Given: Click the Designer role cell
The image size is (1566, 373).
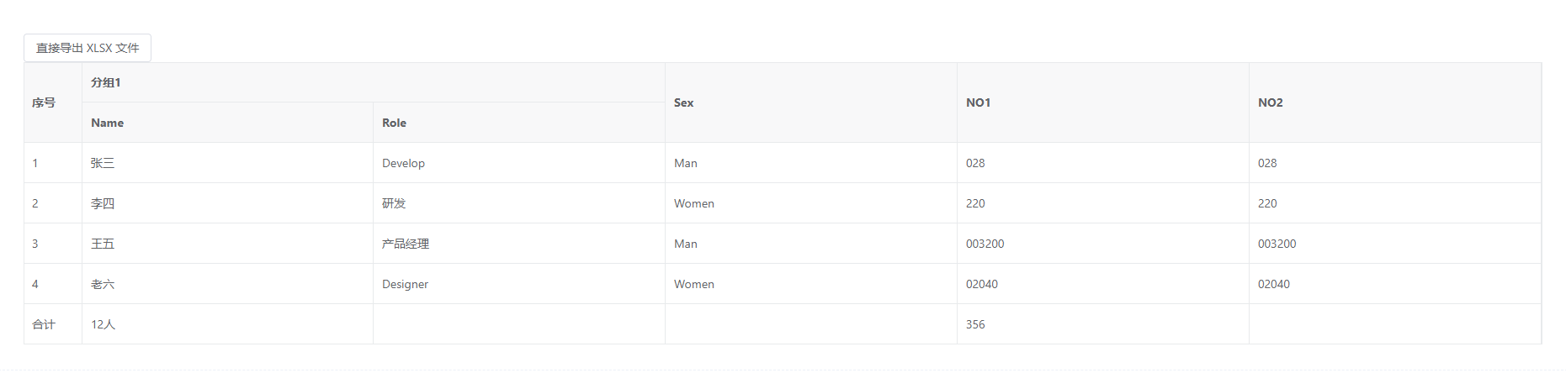Looking at the screenshot, I should (405, 284).
